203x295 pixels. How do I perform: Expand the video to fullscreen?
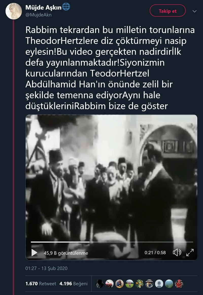[x=190, y=252]
